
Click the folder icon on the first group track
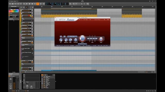pyautogui.click(x=21, y=11)
